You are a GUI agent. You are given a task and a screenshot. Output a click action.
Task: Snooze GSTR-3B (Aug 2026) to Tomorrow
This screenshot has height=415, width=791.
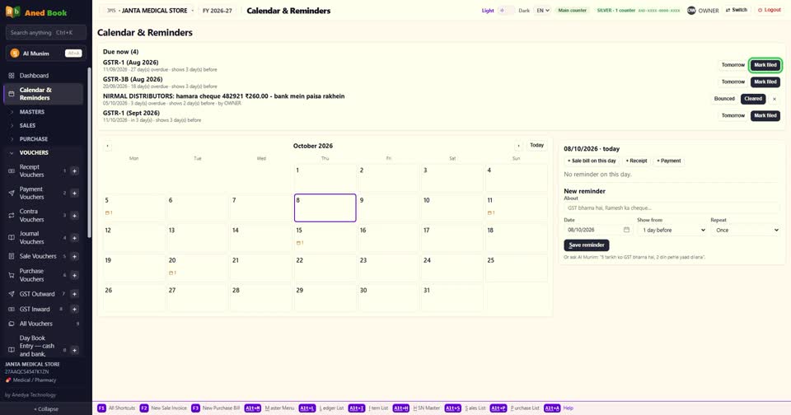(x=732, y=82)
